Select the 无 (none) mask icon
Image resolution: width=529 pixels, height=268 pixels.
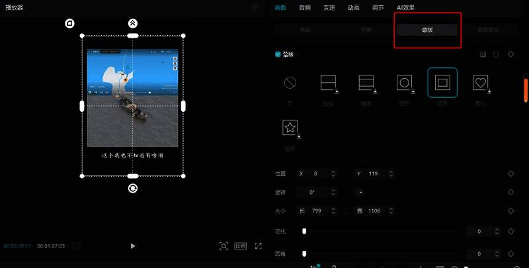290,83
